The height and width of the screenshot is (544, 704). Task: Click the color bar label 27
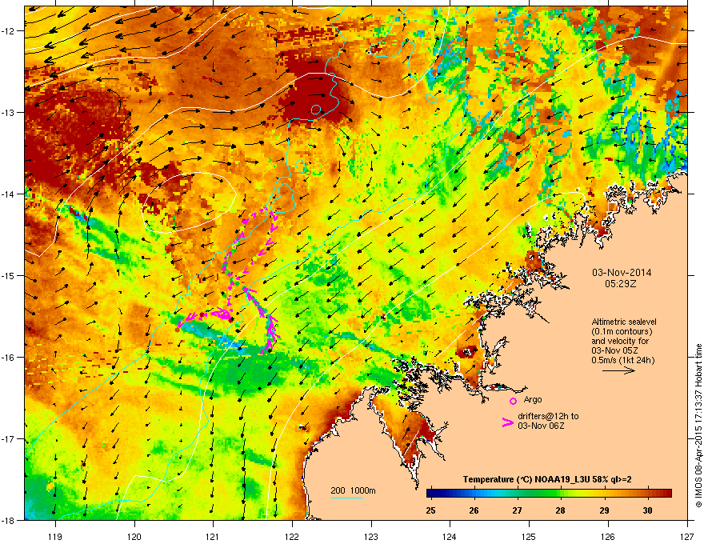(518, 510)
